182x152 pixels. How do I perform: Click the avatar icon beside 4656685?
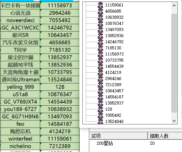click(x=100, y=11)
